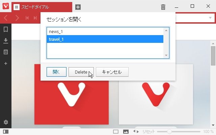
Task: Add a web panel with plus icon
Action: [6, 63]
